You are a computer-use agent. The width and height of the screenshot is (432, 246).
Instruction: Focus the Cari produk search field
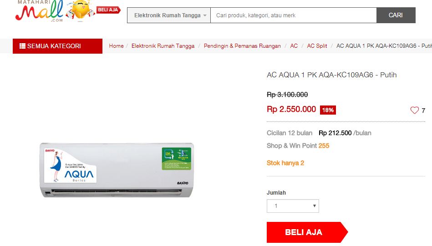tap(294, 15)
